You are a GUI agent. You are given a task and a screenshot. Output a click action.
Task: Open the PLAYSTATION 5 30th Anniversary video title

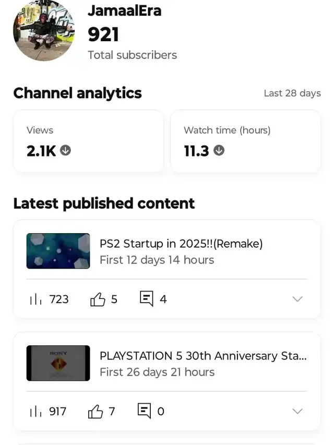203,356
